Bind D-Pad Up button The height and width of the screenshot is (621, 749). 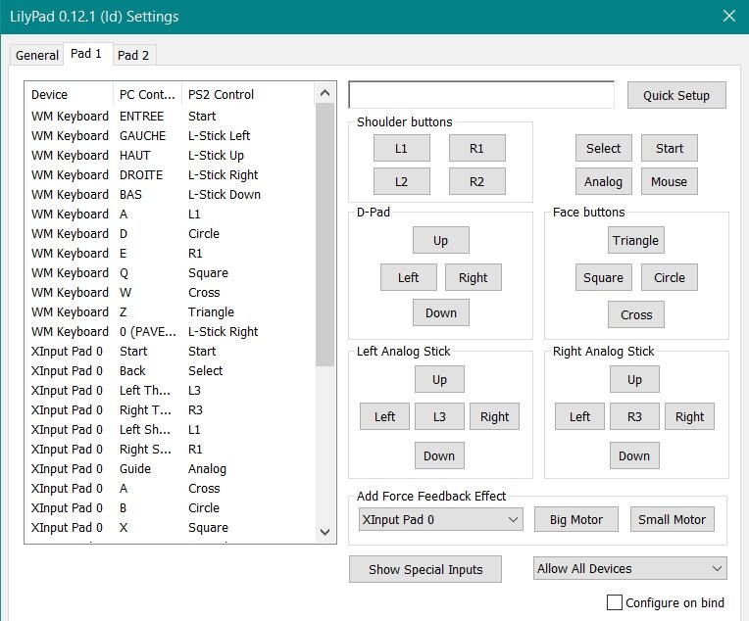coord(441,240)
